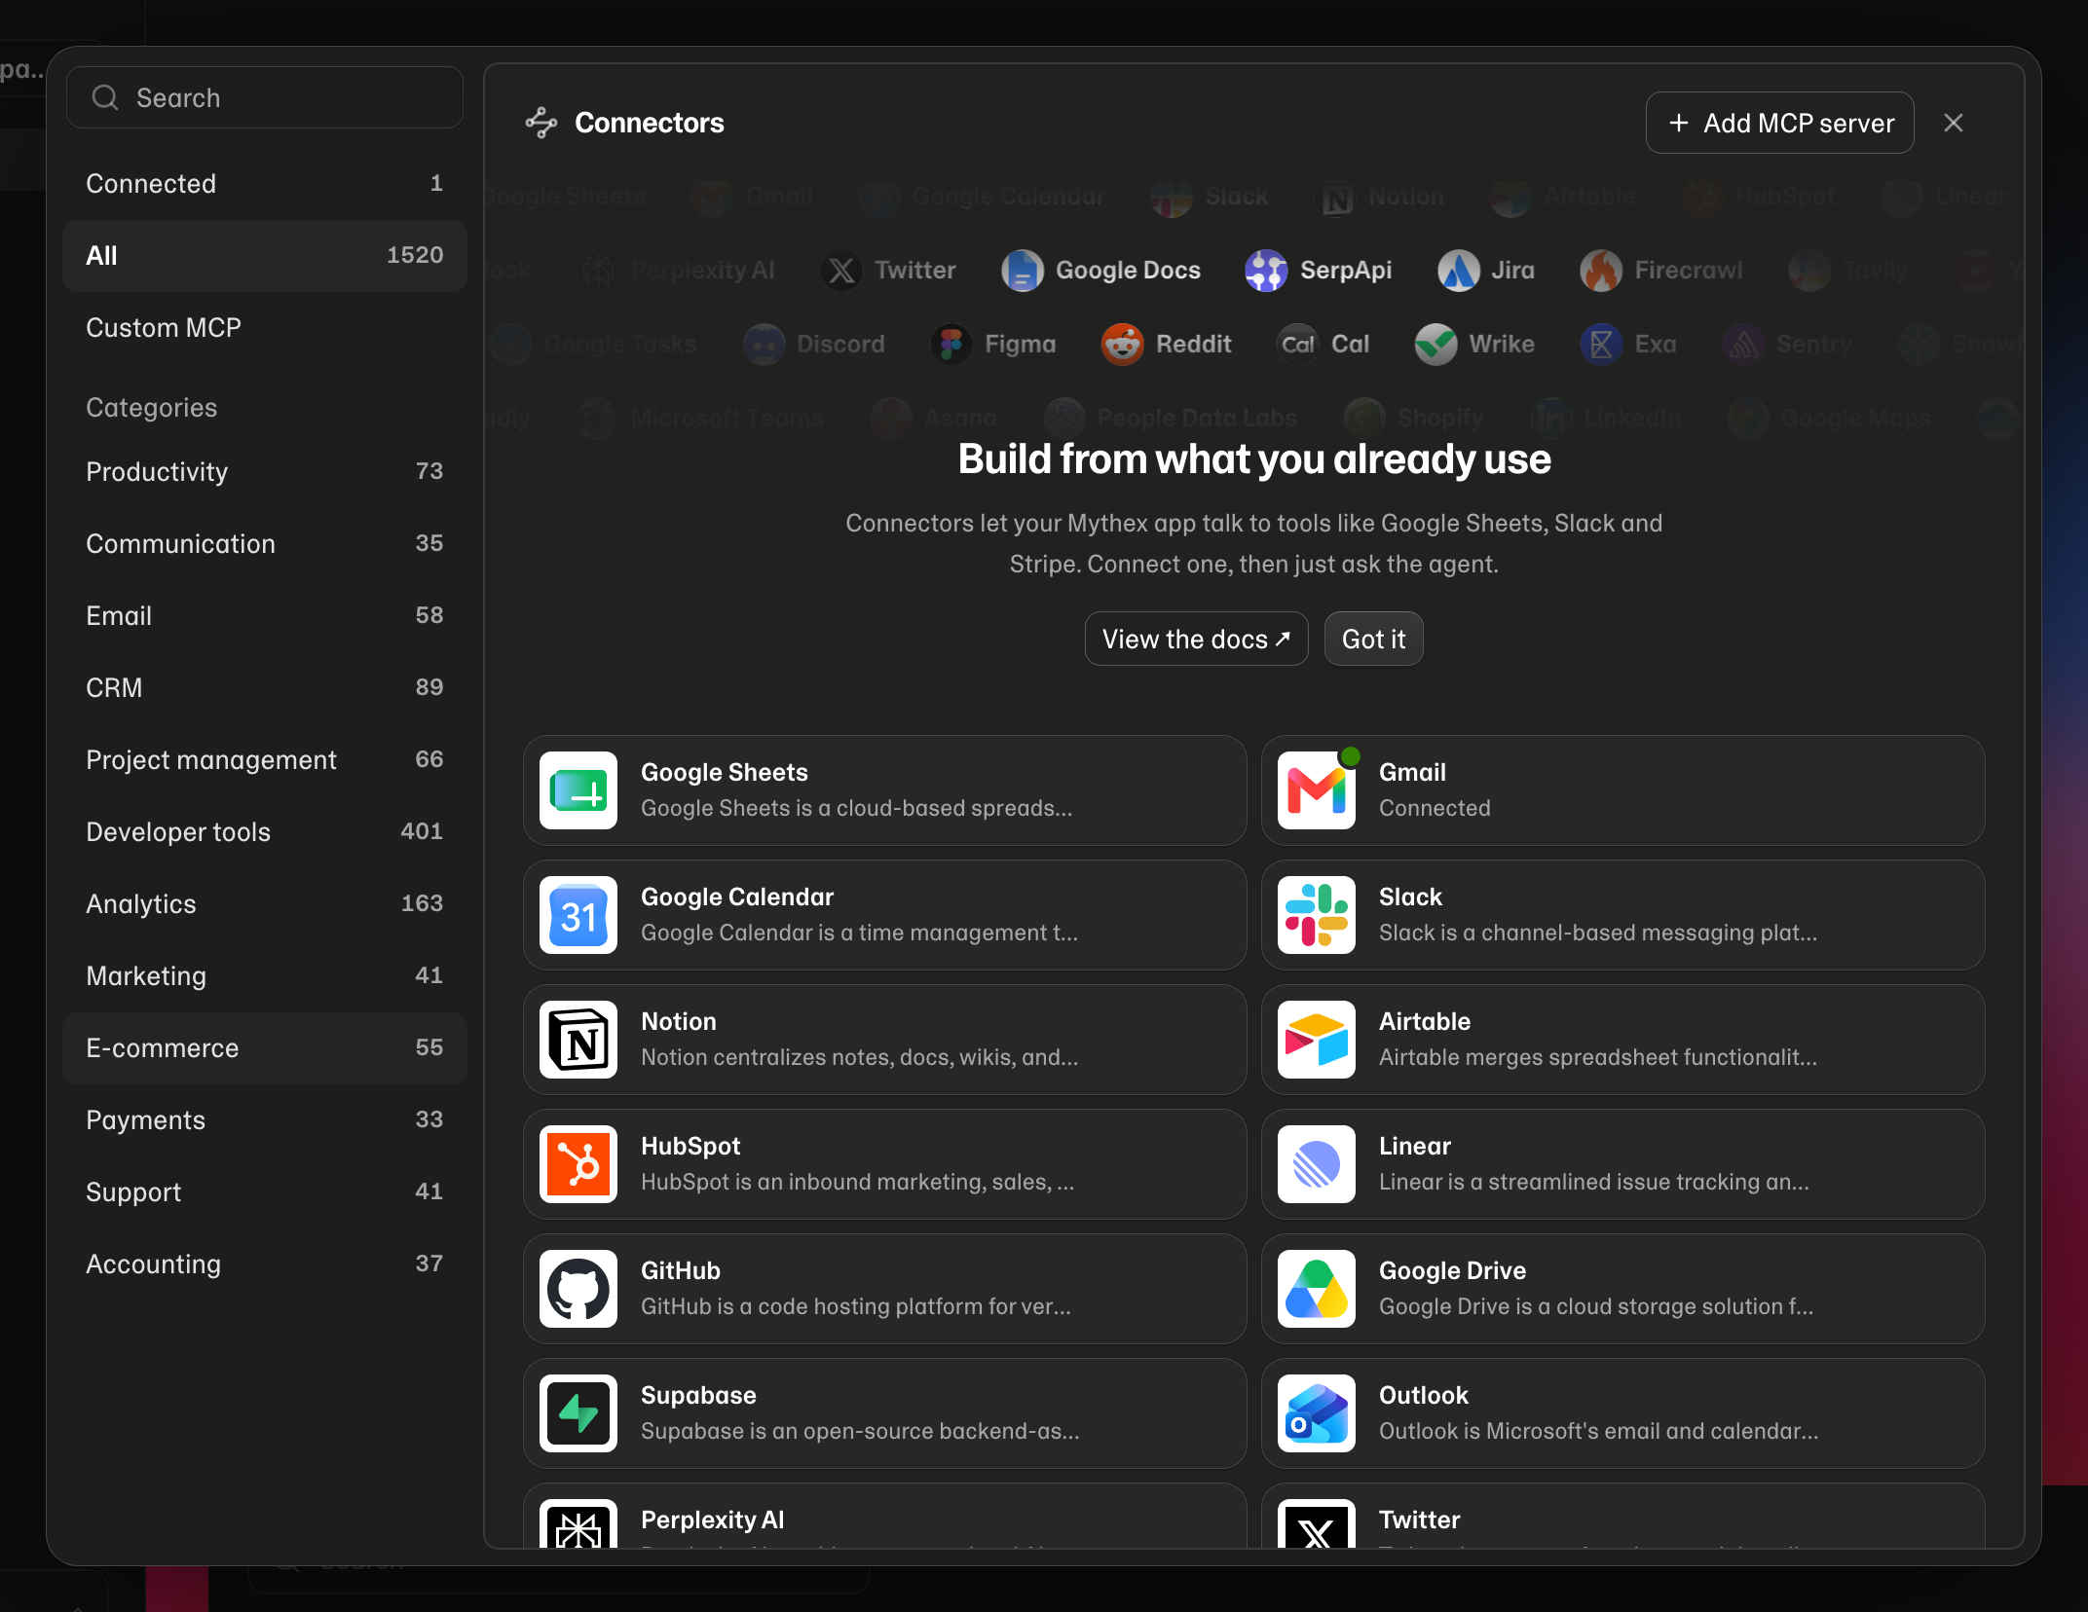This screenshot has height=1612, width=2088.
Task: Click the search magnifier icon
Action: tap(105, 97)
